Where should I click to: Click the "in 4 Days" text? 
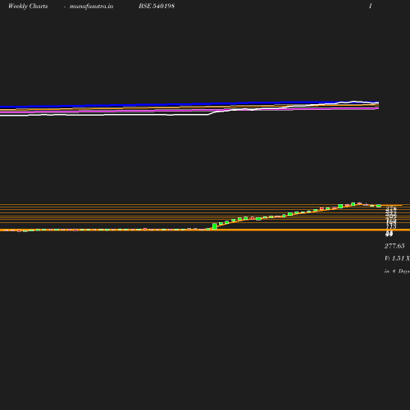397,271
